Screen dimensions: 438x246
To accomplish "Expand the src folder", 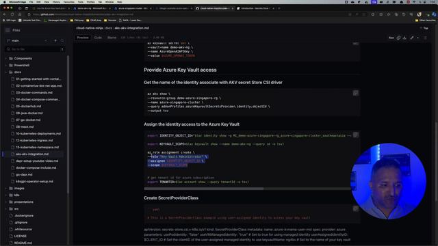I will click(x=16, y=209).
